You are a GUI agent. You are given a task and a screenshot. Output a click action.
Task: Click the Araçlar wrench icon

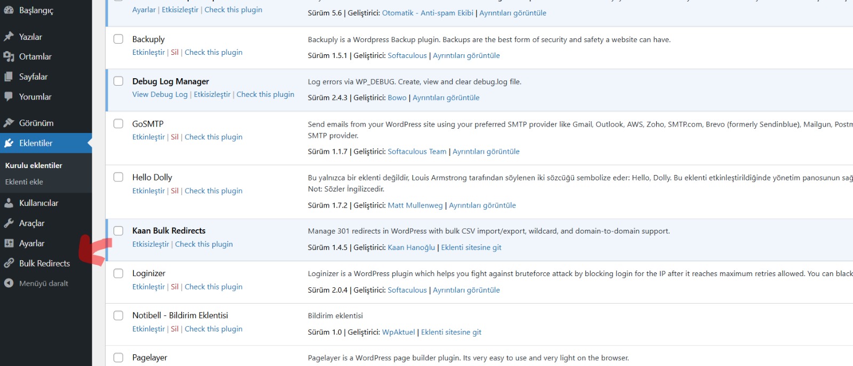click(9, 223)
